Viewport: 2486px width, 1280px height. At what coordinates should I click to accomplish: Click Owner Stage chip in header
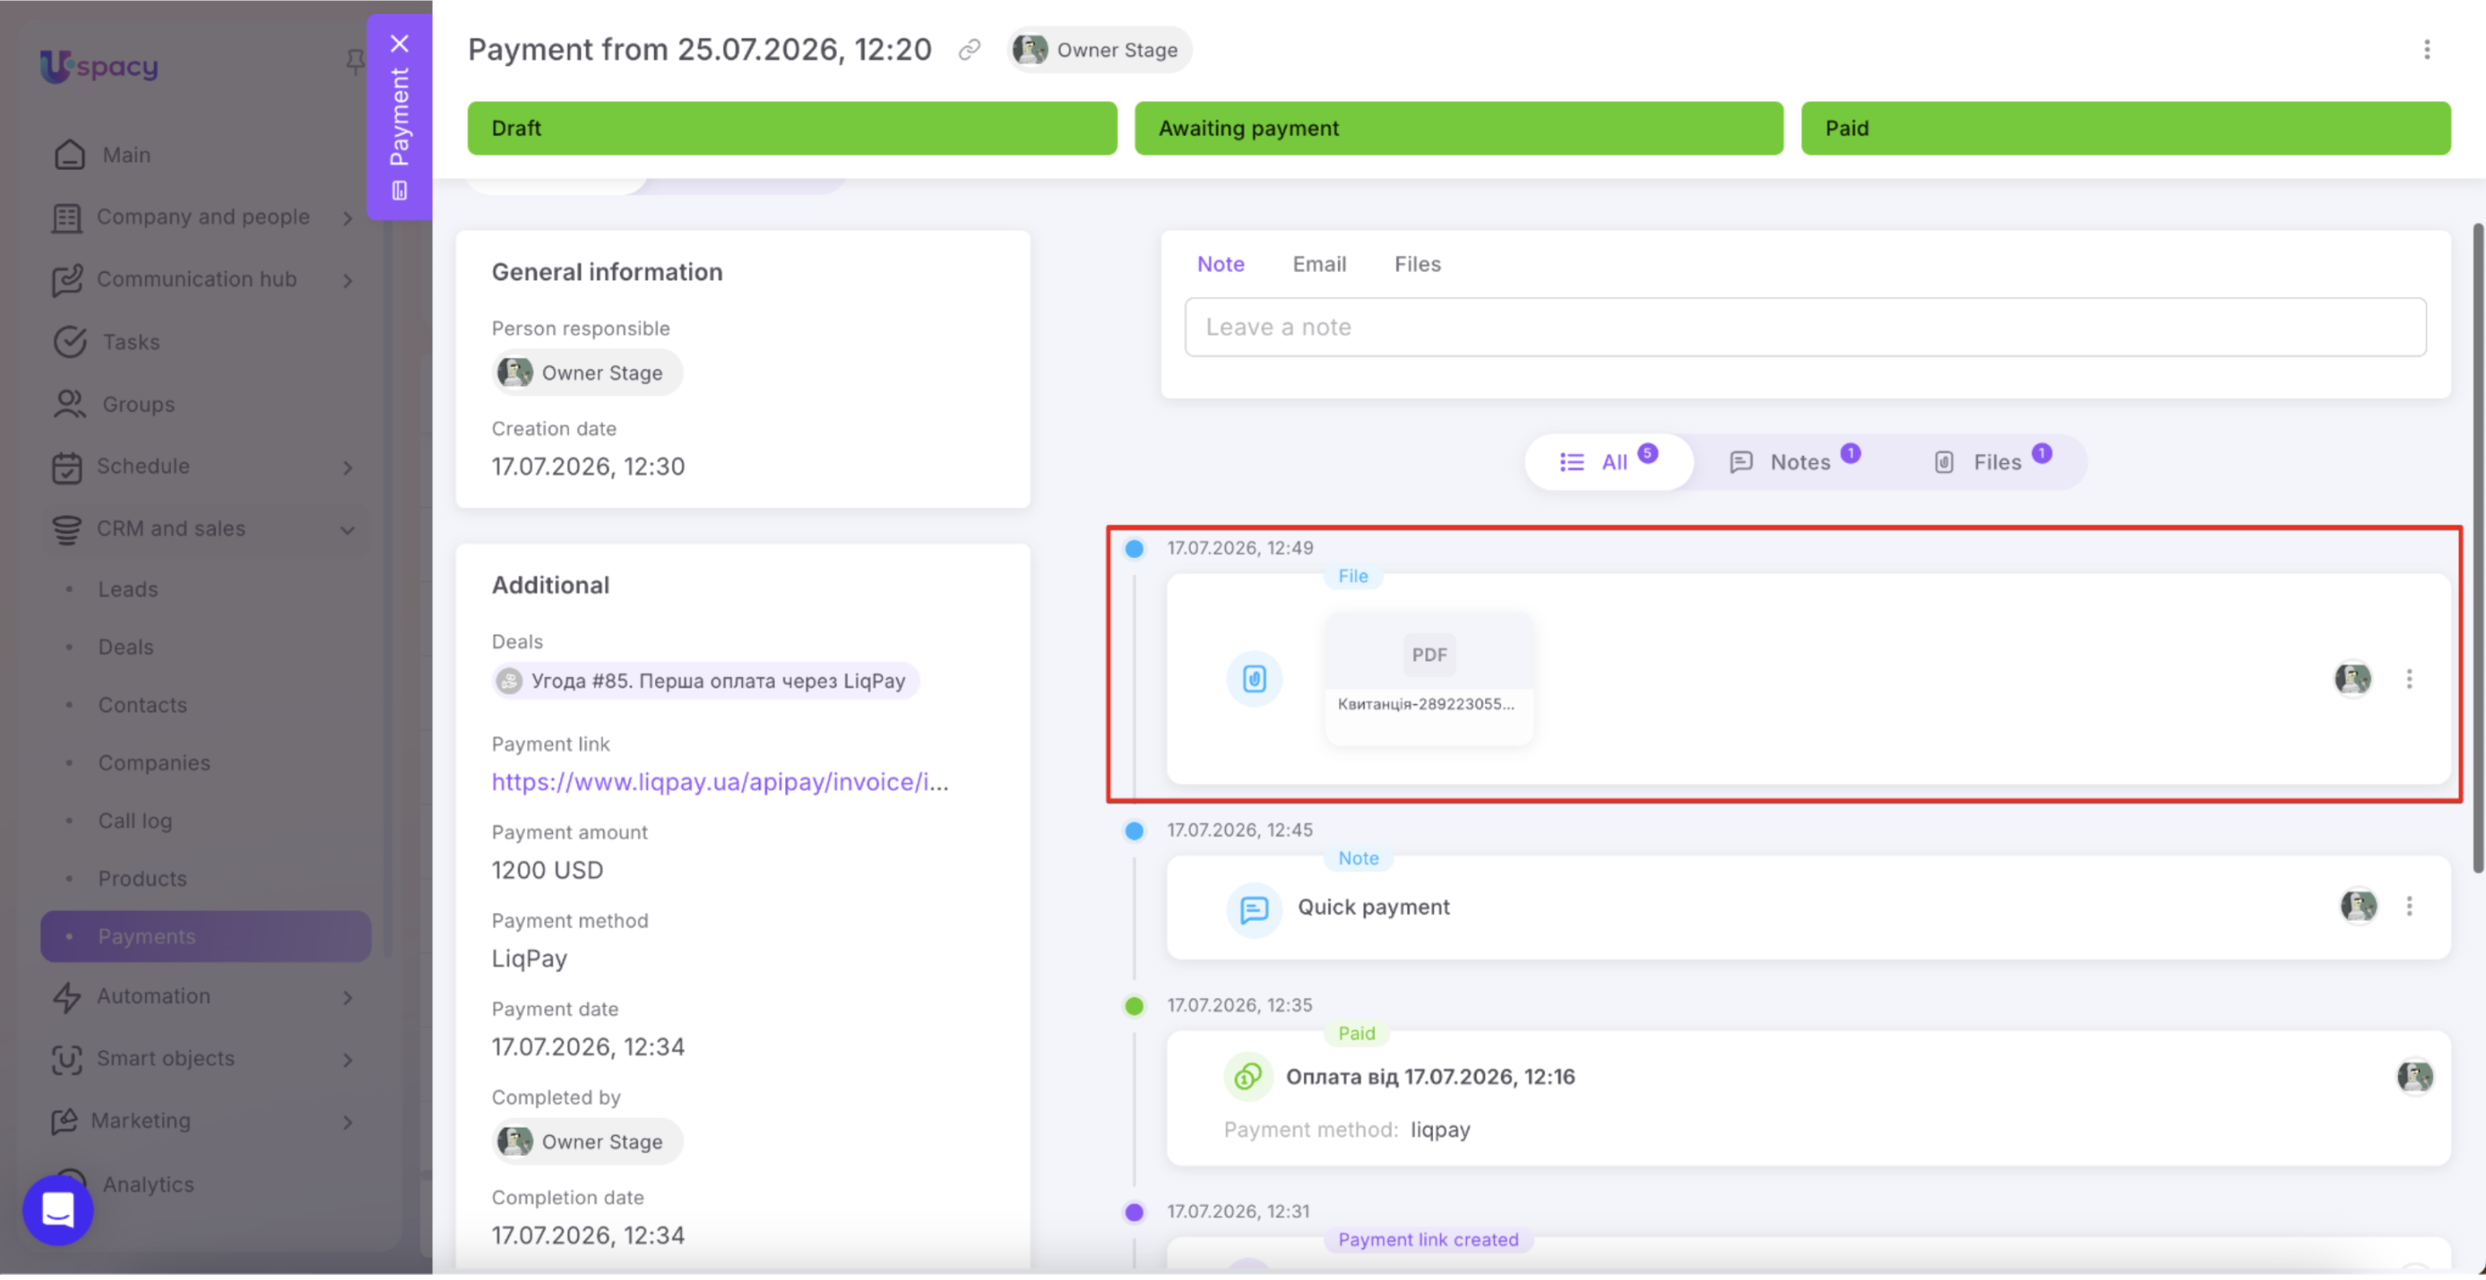pos(1100,49)
